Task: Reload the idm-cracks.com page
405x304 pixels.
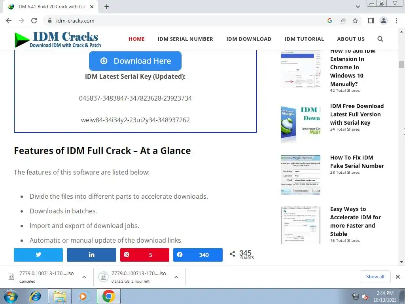Action: point(34,21)
